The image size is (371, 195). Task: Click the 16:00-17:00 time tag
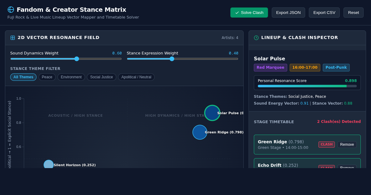305,67
